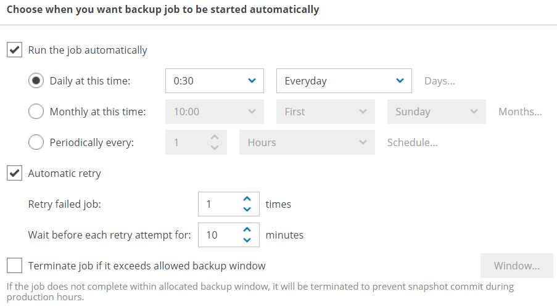Open the Hours unit dropdown

coord(307,142)
